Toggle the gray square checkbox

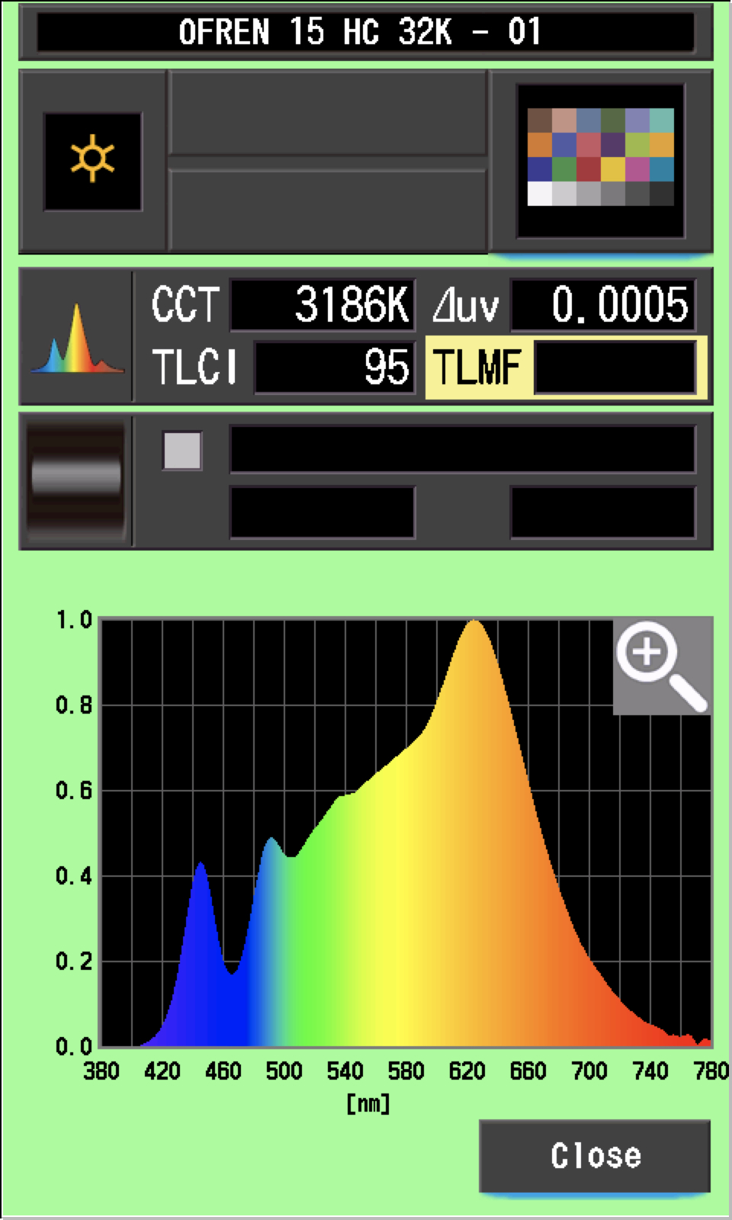pyautogui.click(x=182, y=451)
